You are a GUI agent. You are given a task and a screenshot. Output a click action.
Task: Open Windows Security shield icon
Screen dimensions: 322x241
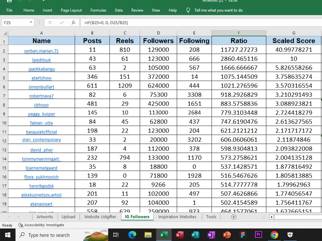[290, 235]
